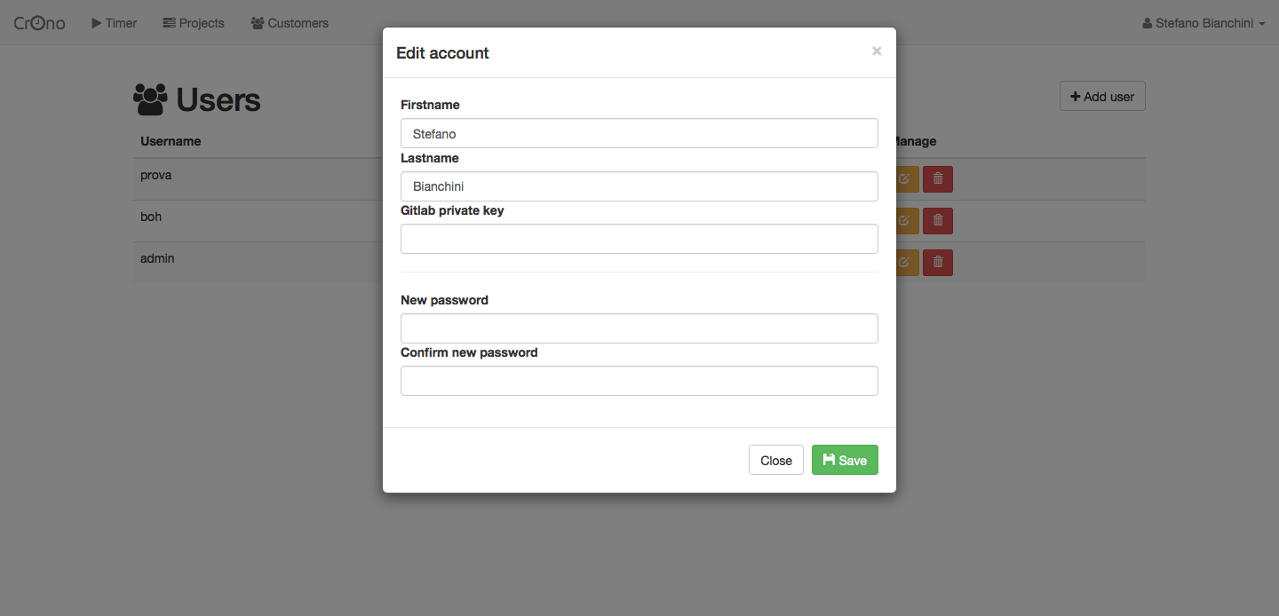The width and height of the screenshot is (1279, 616).
Task: Select the Confirm new password field
Action: pyautogui.click(x=639, y=381)
